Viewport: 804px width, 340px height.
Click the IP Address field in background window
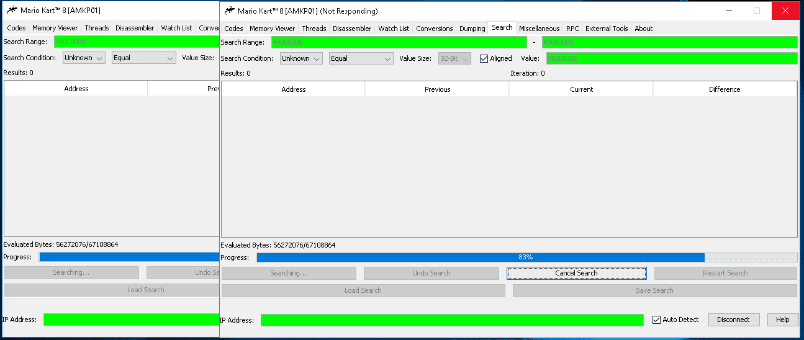pyautogui.click(x=132, y=320)
